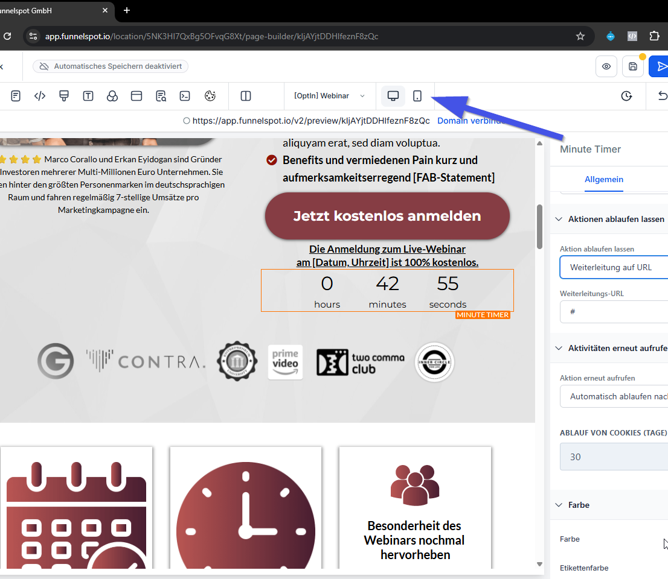Open the overlapping circles background icon
Image resolution: width=668 pixels, height=579 pixels.
point(112,96)
